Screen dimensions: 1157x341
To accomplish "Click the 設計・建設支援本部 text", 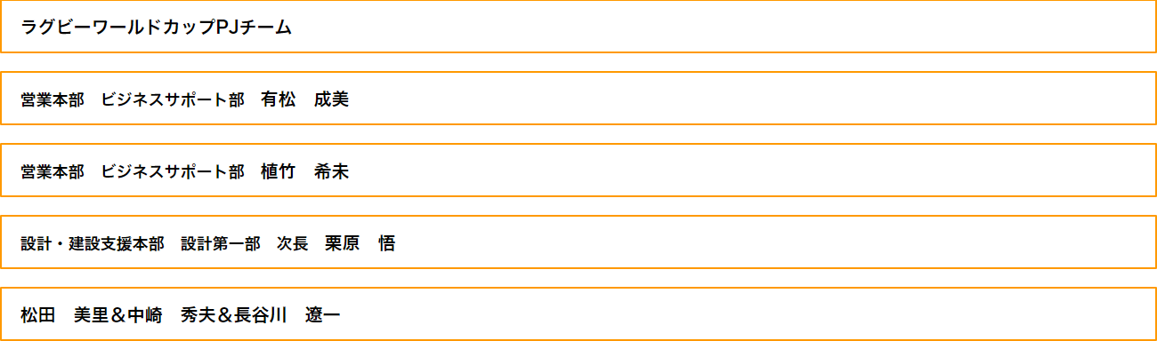I will coord(93,243).
